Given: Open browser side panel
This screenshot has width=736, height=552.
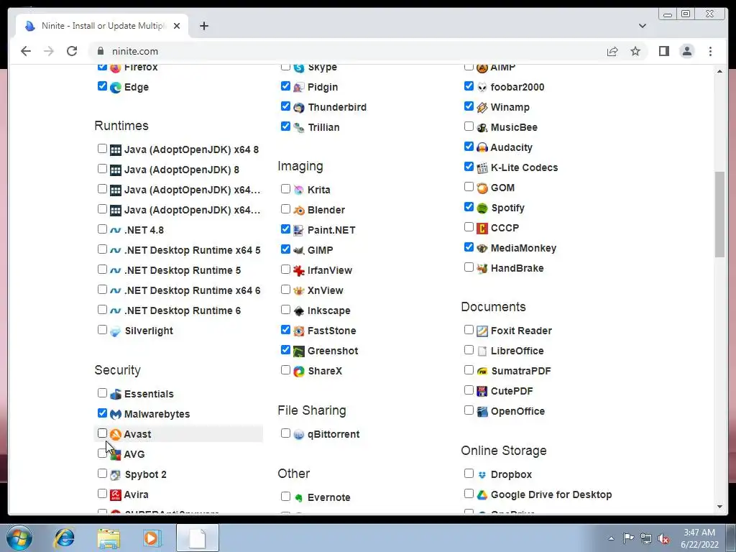Looking at the screenshot, I should (x=663, y=51).
